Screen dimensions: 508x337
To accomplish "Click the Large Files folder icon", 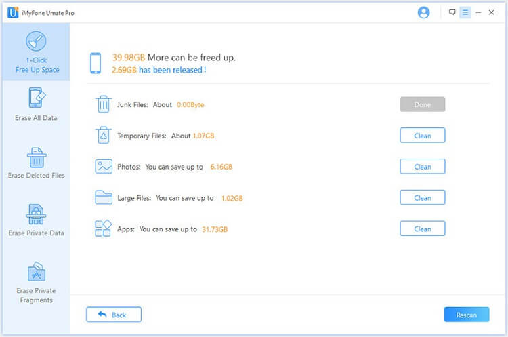I will (104, 197).
